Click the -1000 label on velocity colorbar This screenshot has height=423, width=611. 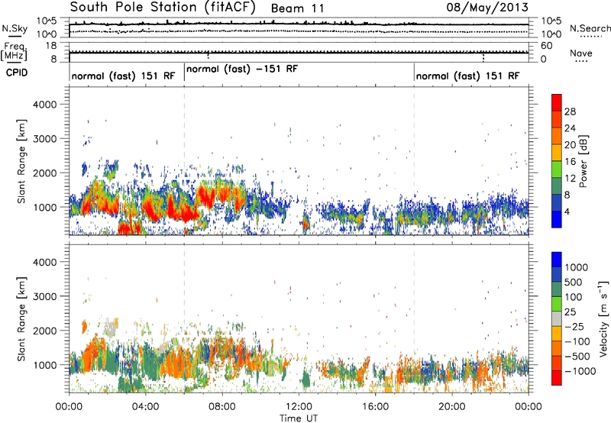580,371
